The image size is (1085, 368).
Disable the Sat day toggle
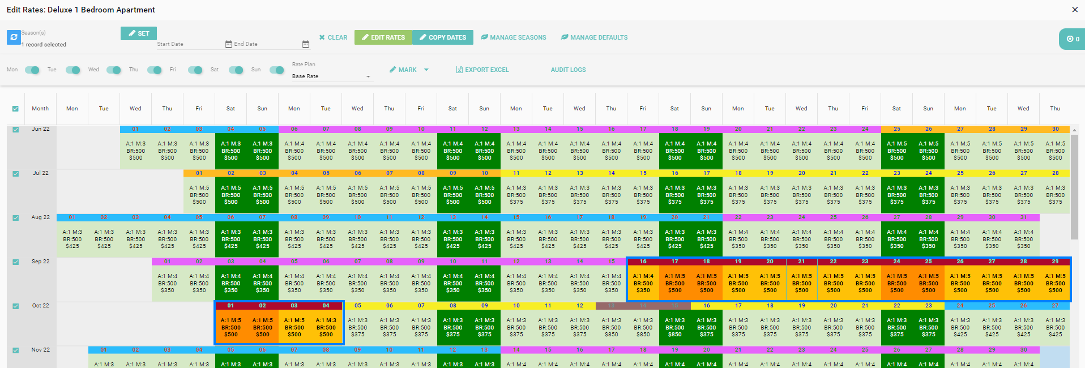point(236,70)
